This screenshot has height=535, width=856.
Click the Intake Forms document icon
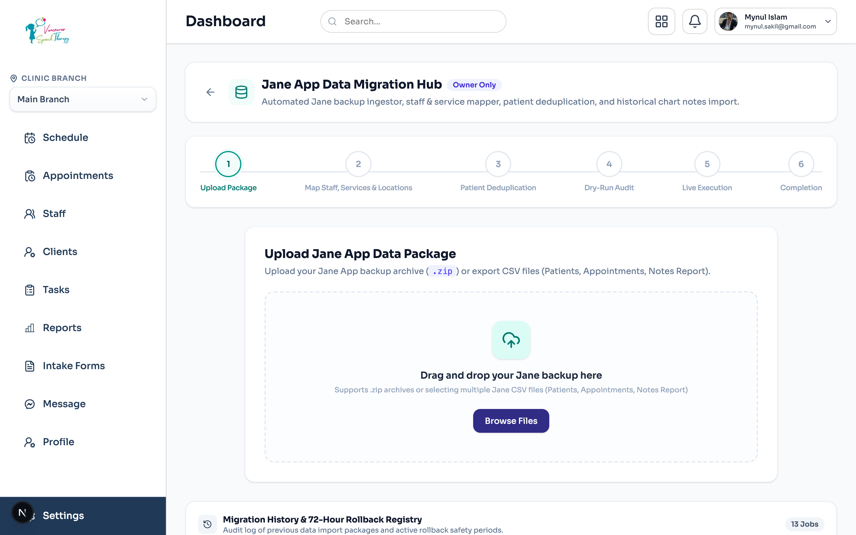coord(30,366)
